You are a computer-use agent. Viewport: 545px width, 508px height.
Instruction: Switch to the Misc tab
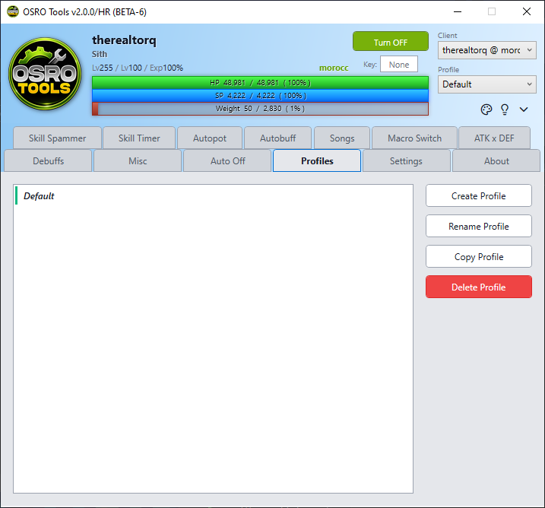click(x=138, y=160)
